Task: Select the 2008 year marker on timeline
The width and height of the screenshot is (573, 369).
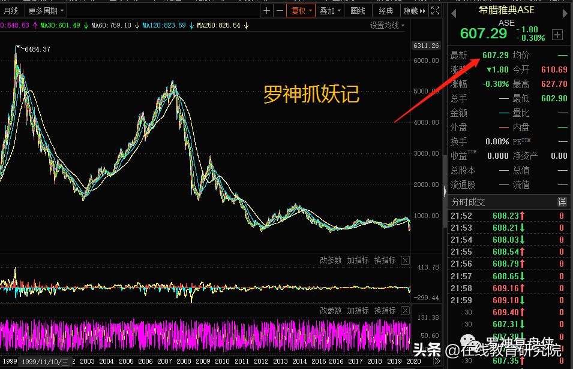Action: pos(184,361)
